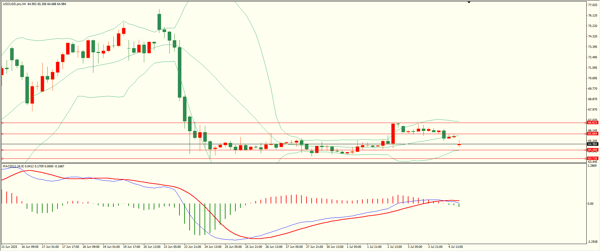Screen dimensions: 600x251
Task: Click the 73.395 price scale label
Action: [x=593, y=47]
